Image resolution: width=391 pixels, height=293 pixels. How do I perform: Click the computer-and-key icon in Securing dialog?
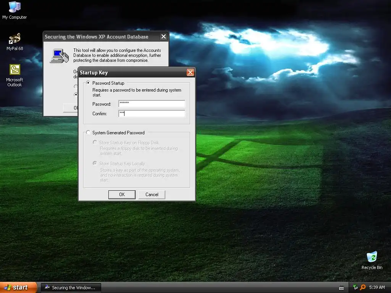59,56
